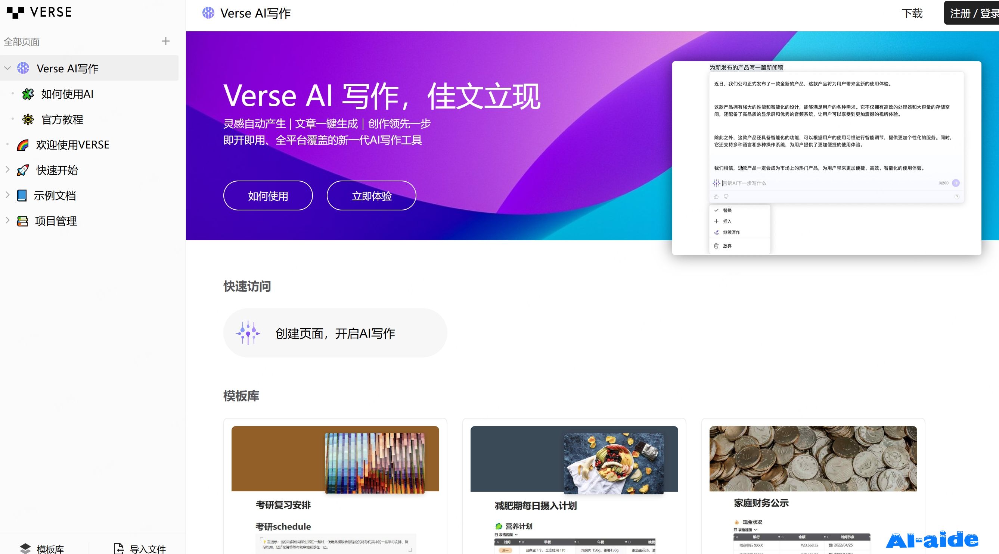
Task: Open the 考研复习安排 template card
Action: tap(335, 486)
